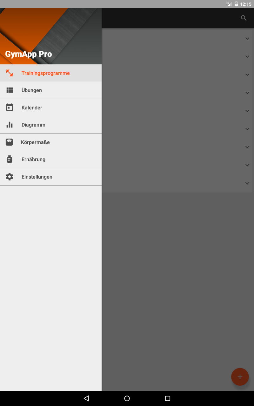The image size is (254, 406).
Task: Tap the Android back navigation button
Action: pyautogui.click(x=86, y=398)
